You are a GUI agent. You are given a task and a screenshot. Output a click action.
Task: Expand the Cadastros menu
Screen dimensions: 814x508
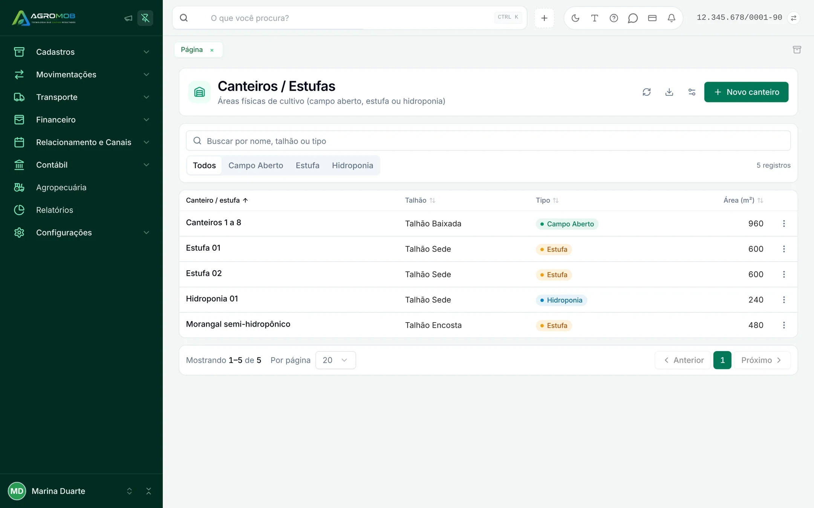tap(81, 52)
